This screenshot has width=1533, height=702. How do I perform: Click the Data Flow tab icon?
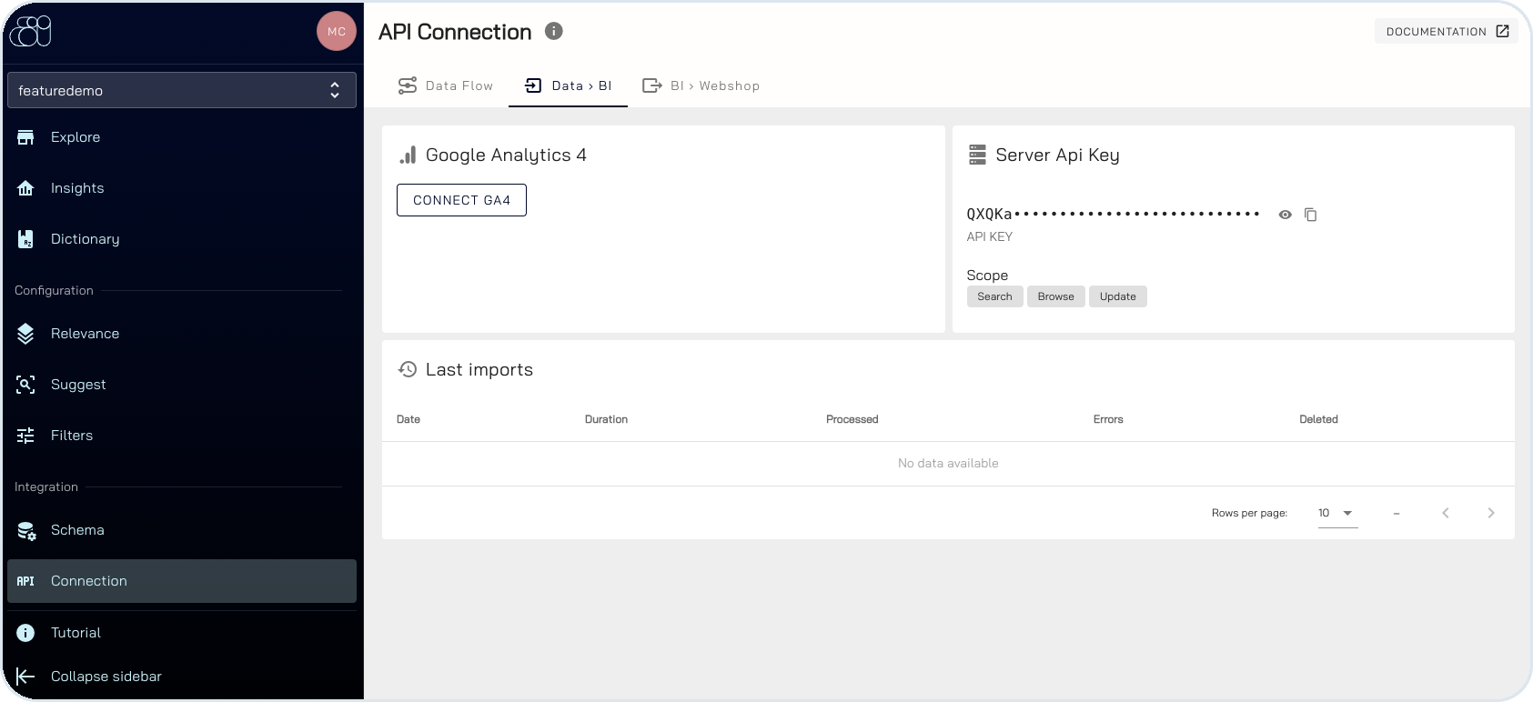(x=408, y=85)
